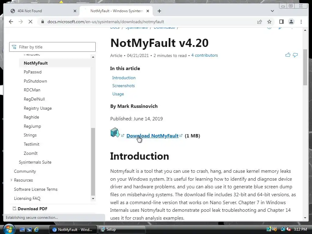Share this page via share icon

[x=260, y=22]
